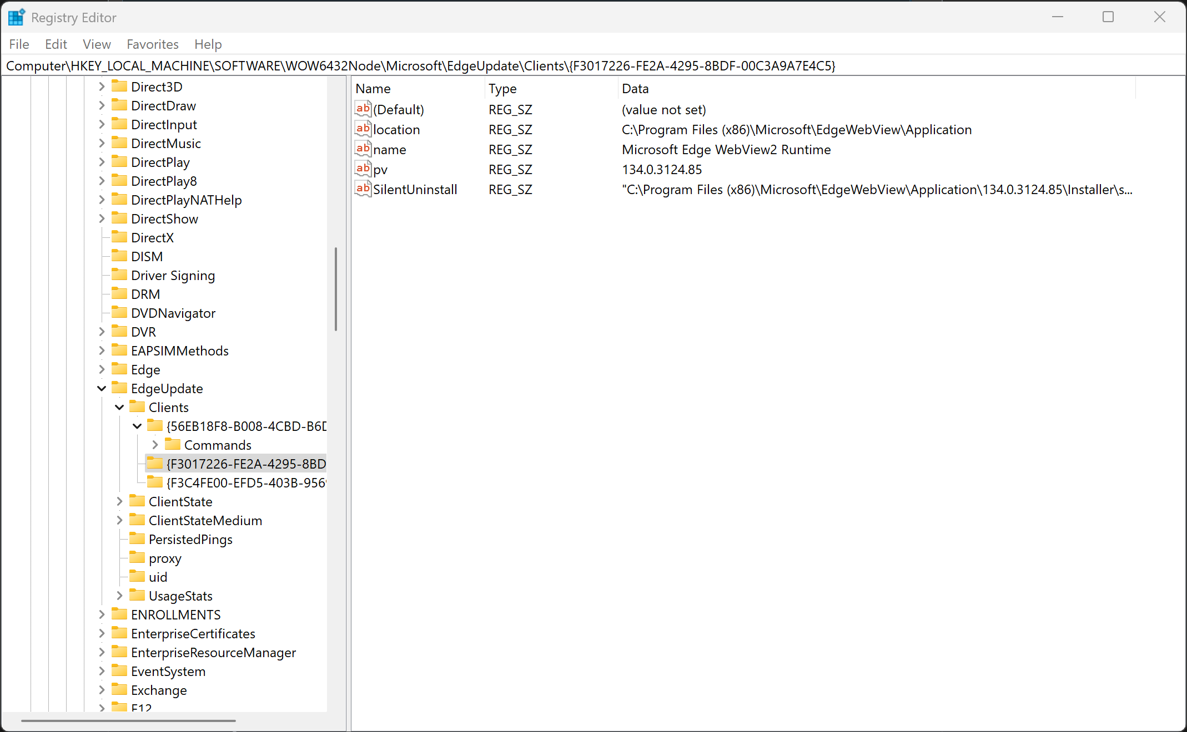This screenshot has width=1187, height=732.
Task: Click the folder icon of DirectX key
Action: tap(119, 237)
